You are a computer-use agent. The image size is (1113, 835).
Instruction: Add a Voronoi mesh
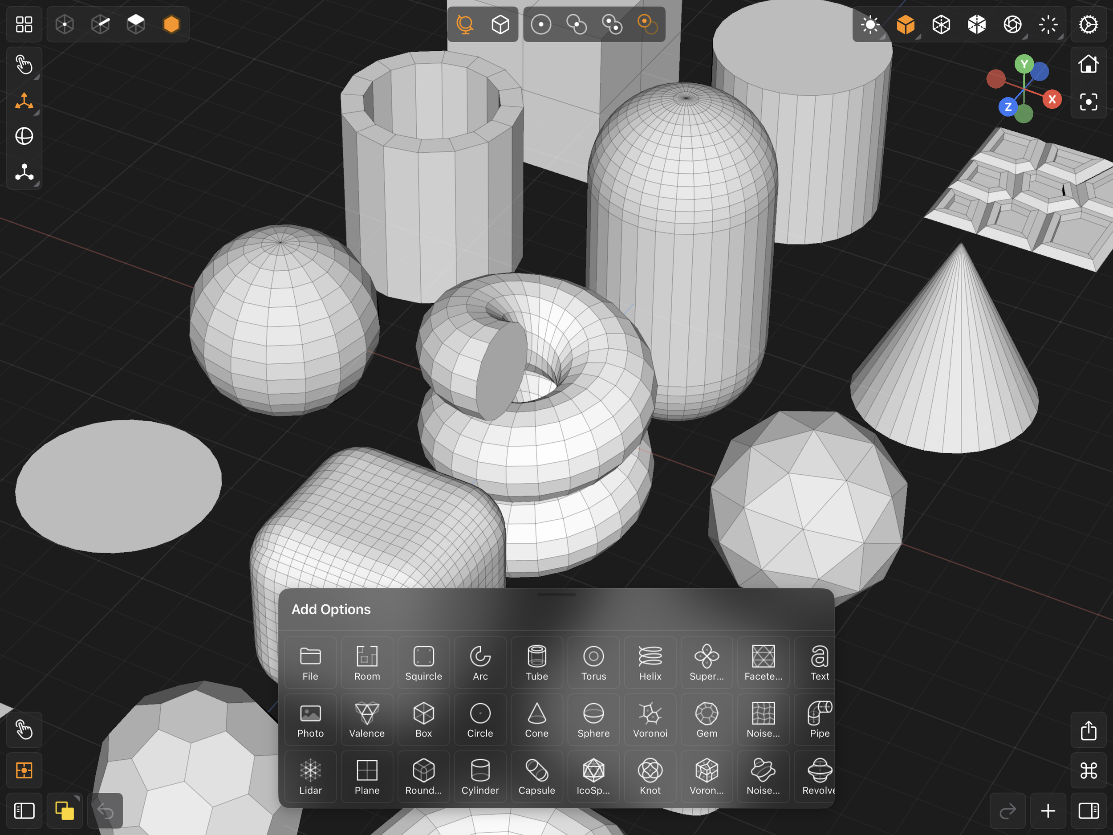point(650,719)
